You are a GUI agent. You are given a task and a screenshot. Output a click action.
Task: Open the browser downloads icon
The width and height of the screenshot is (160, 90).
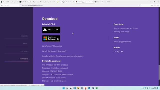(x=155, y=5)
